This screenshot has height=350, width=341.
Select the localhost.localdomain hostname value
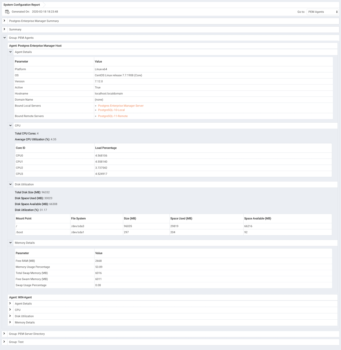tap(109, 94)
